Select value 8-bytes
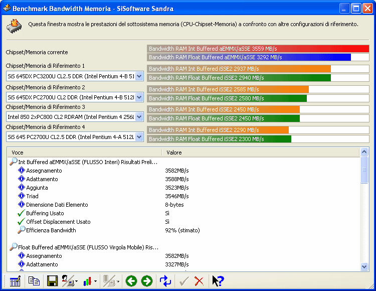Screen dimensions: 376x291 pyautogui.click(x=174, y=205)
